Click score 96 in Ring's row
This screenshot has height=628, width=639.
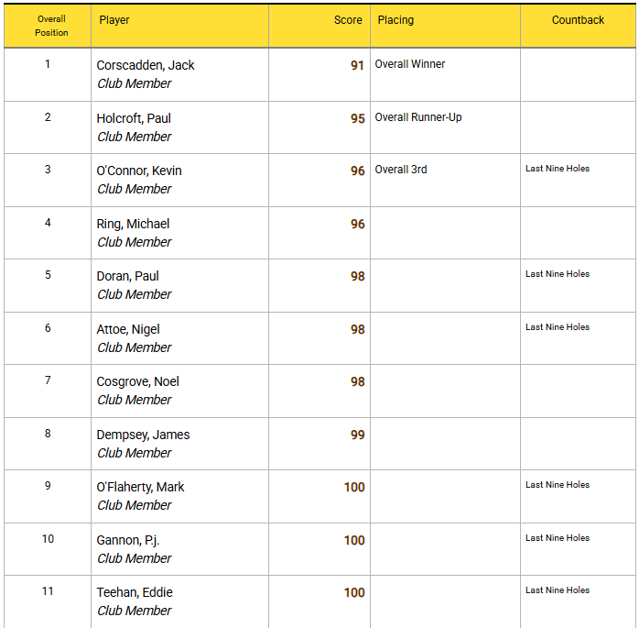point(357,224)
